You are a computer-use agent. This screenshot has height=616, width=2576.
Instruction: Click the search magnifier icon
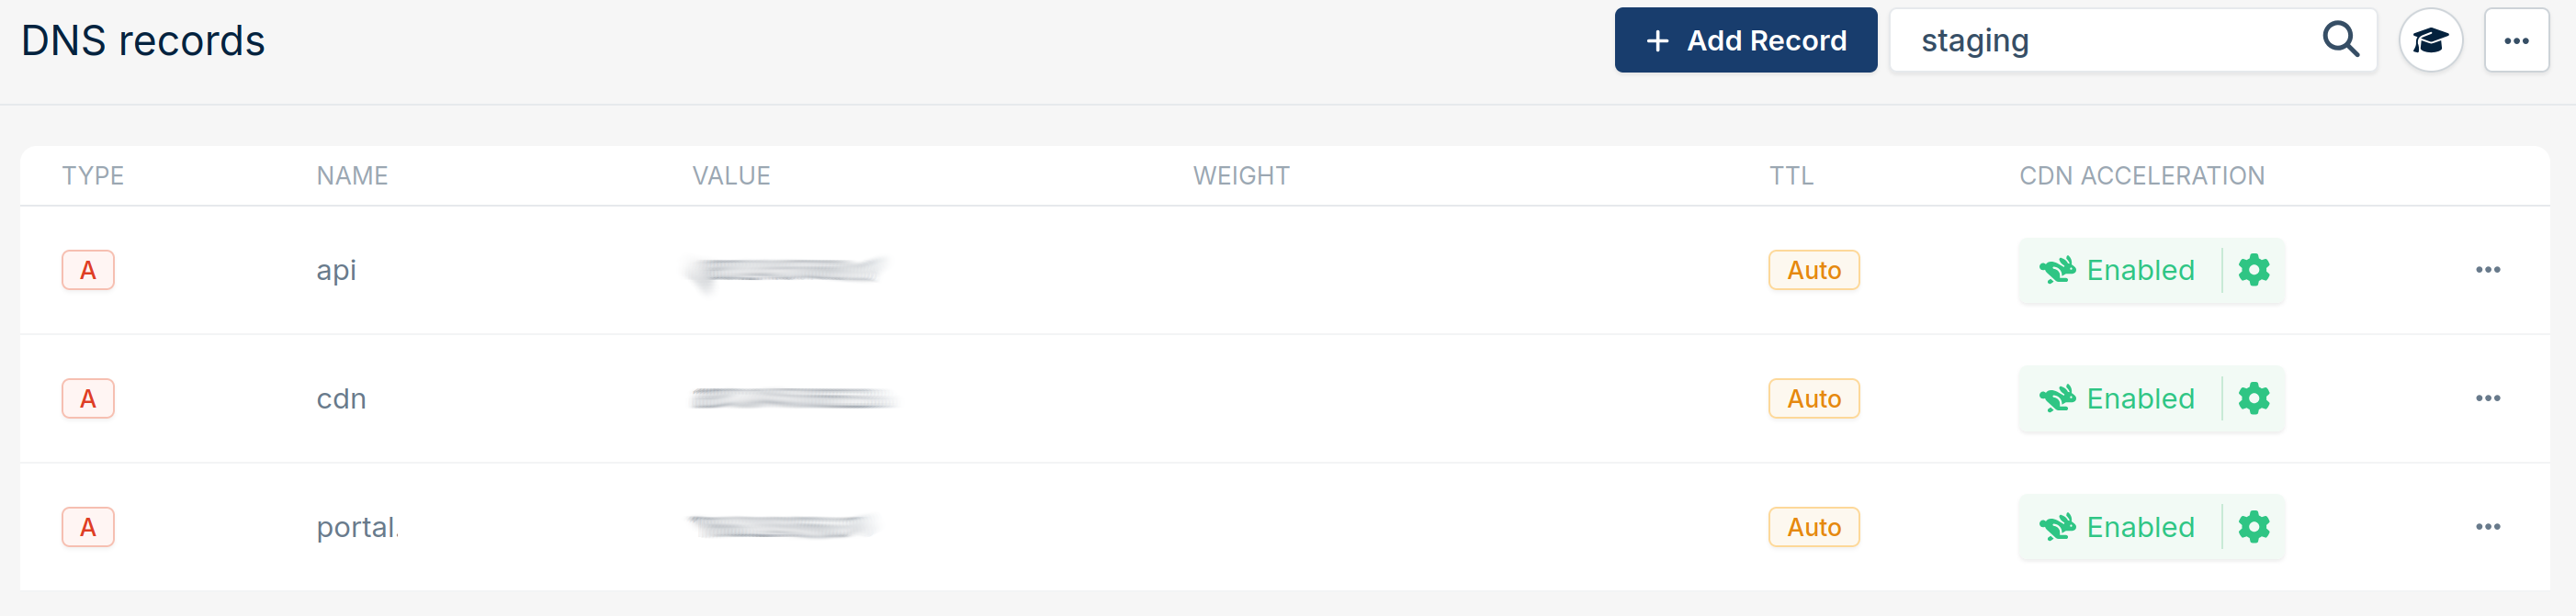[x=2340, y=40]
